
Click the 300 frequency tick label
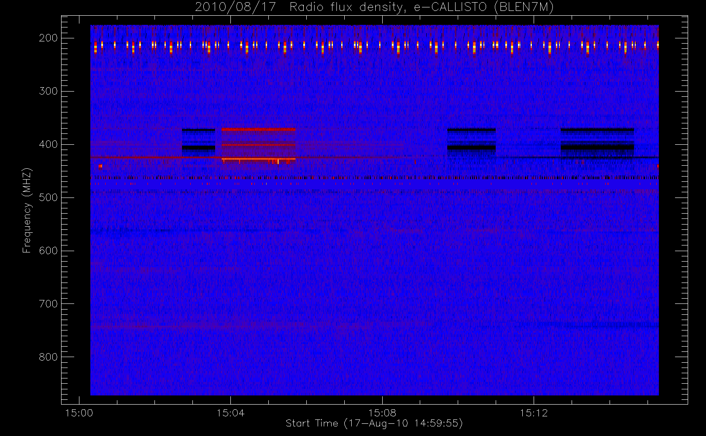pos(48,91)
